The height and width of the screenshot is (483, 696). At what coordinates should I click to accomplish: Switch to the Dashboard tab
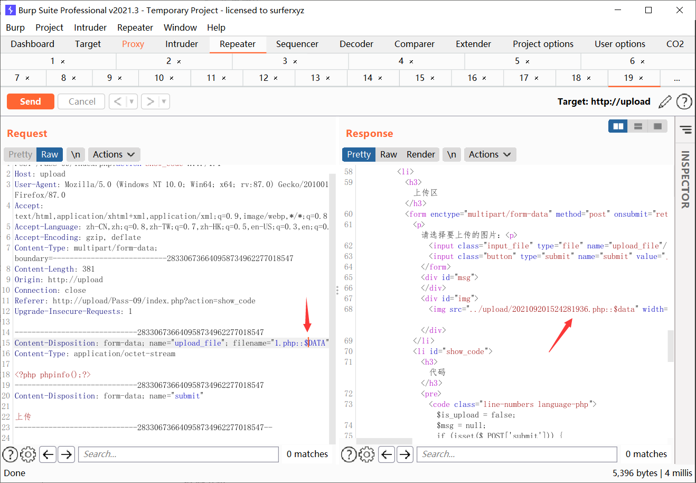coord(32,44)
